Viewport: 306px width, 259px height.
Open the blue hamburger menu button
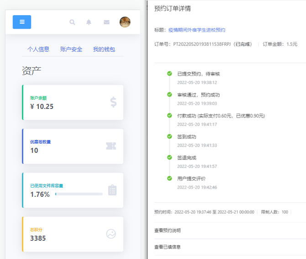click(x=22, y=22)
